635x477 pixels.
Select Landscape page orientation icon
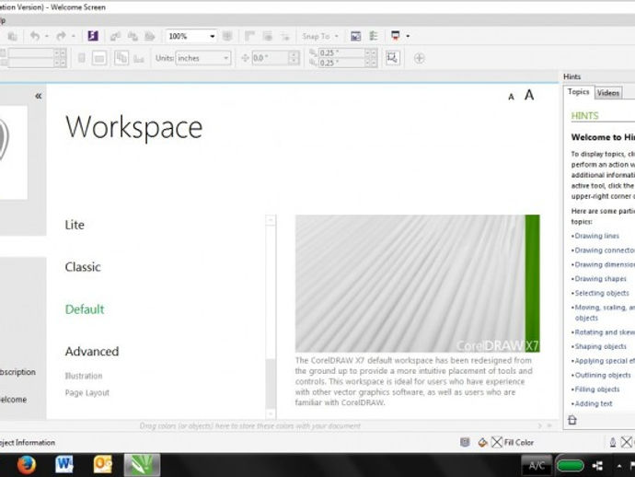[99, 58]
